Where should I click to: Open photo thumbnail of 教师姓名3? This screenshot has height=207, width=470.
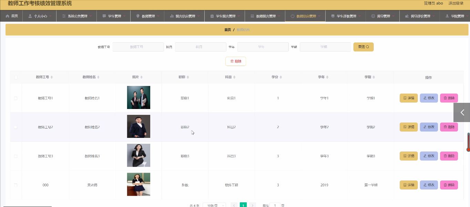[x=139, y=155]
